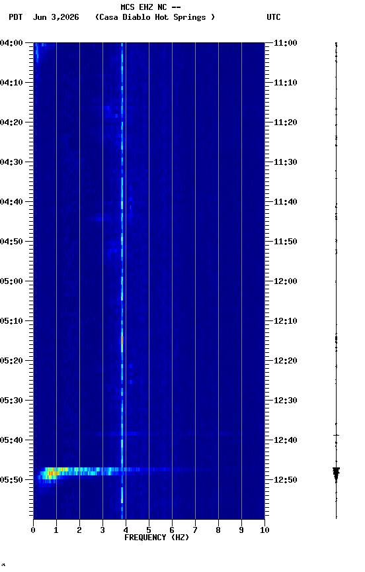Click the '05:40' PDT time label

point(11,440)
